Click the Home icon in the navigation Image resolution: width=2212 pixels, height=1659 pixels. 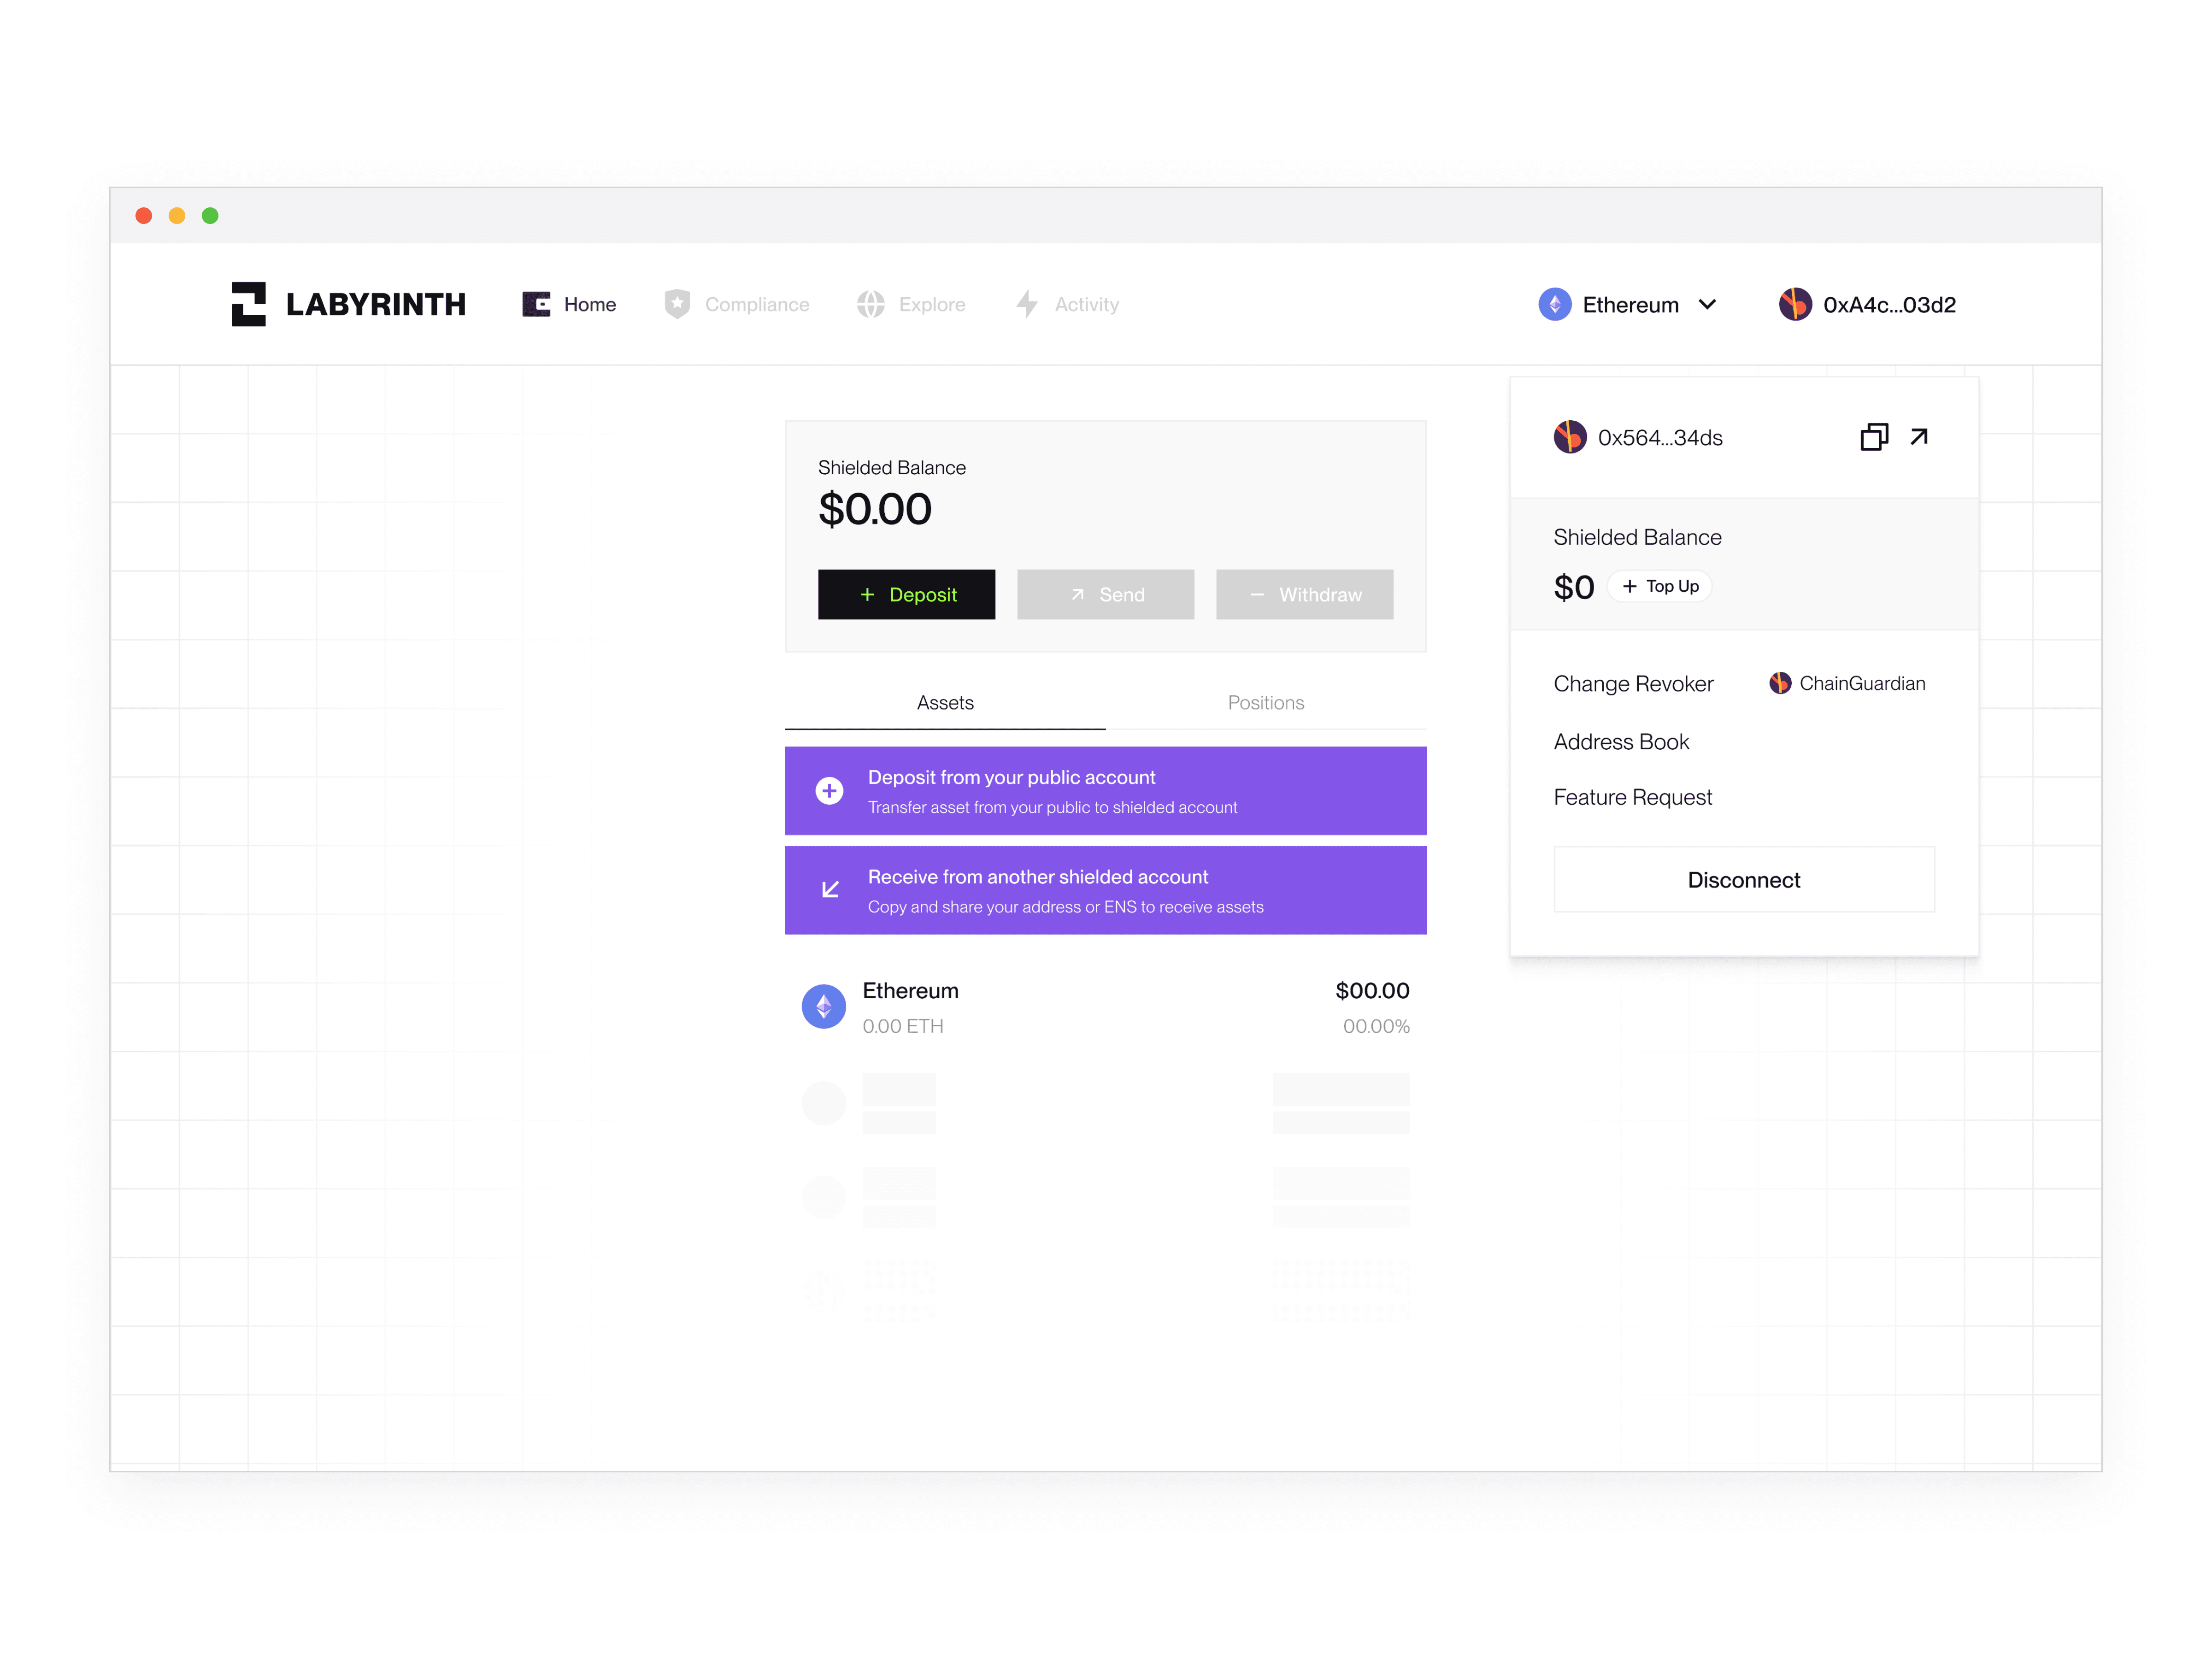point(537,304)
